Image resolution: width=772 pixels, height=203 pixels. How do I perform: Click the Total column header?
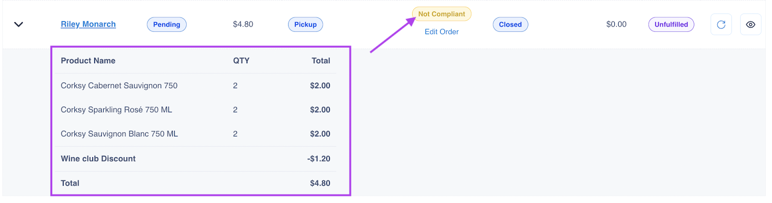pyautogui.click(x=320, y=61)
